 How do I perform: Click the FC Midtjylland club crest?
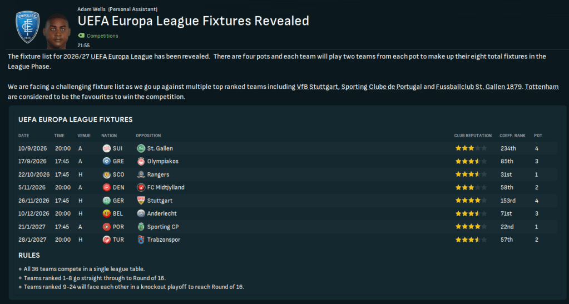click(x=141, y=187)
